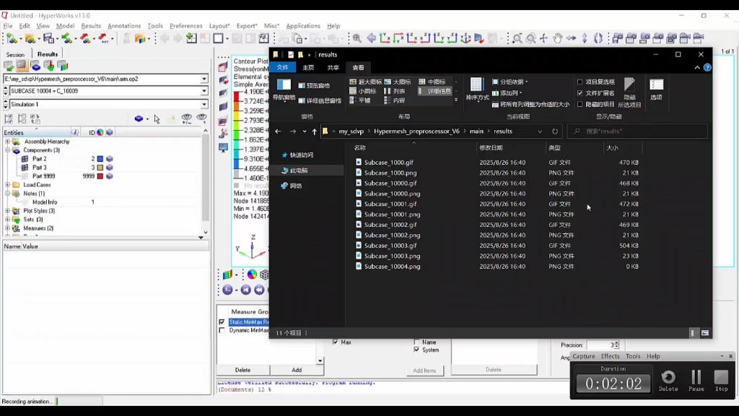This screenshot has height=416, width=739.
Task: Open the Preferences menu
Action: click(185, 26)
